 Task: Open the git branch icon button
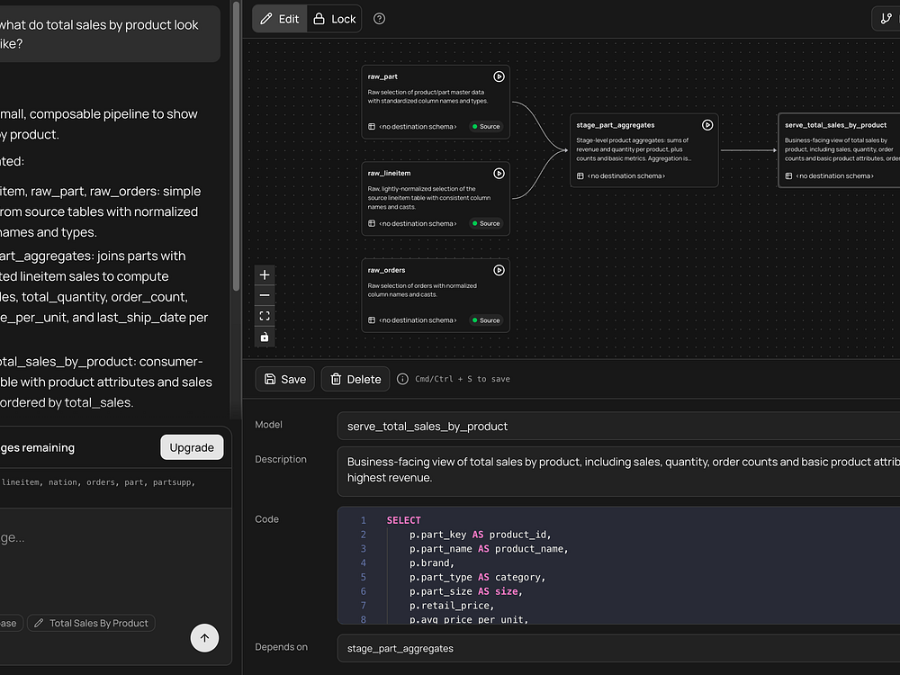click(x=886, y=19)
